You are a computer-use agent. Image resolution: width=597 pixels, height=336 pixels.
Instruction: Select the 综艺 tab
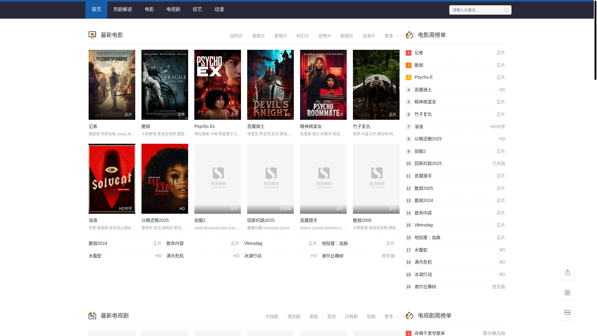[197, 10]
